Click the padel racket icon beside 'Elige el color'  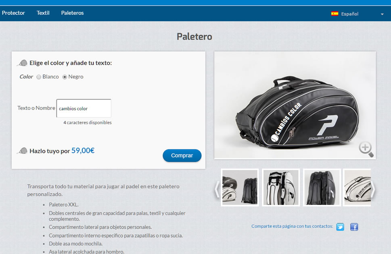click(x=22, y=63)
